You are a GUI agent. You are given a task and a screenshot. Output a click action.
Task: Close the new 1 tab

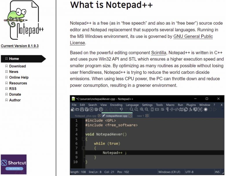[x=147, y=116]
